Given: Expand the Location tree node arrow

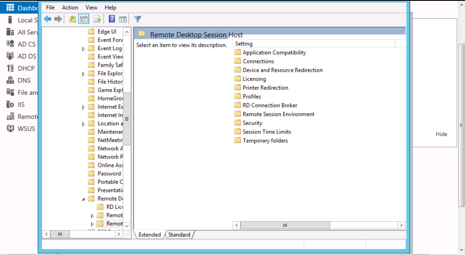Looking at the screenshot, I should pyautogui.click(x=84, y=124).
